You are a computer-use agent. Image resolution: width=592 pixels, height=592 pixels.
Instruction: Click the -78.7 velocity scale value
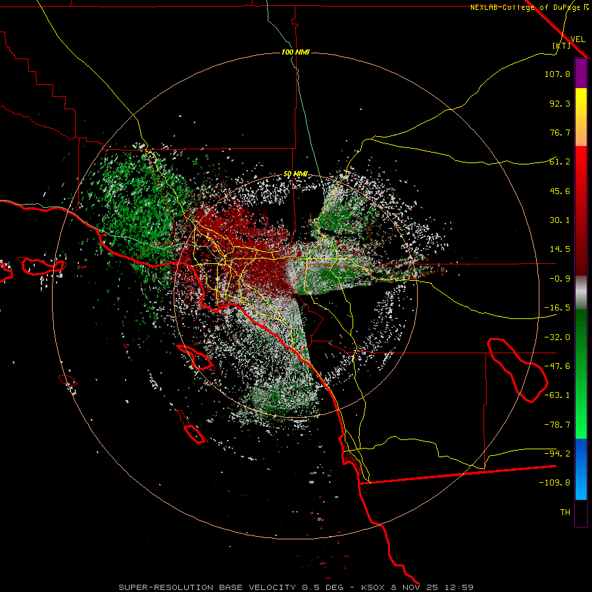pos(557,425)
